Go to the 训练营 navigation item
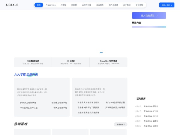The height and width of the screenshot is (135, 180). coord(74,5)
